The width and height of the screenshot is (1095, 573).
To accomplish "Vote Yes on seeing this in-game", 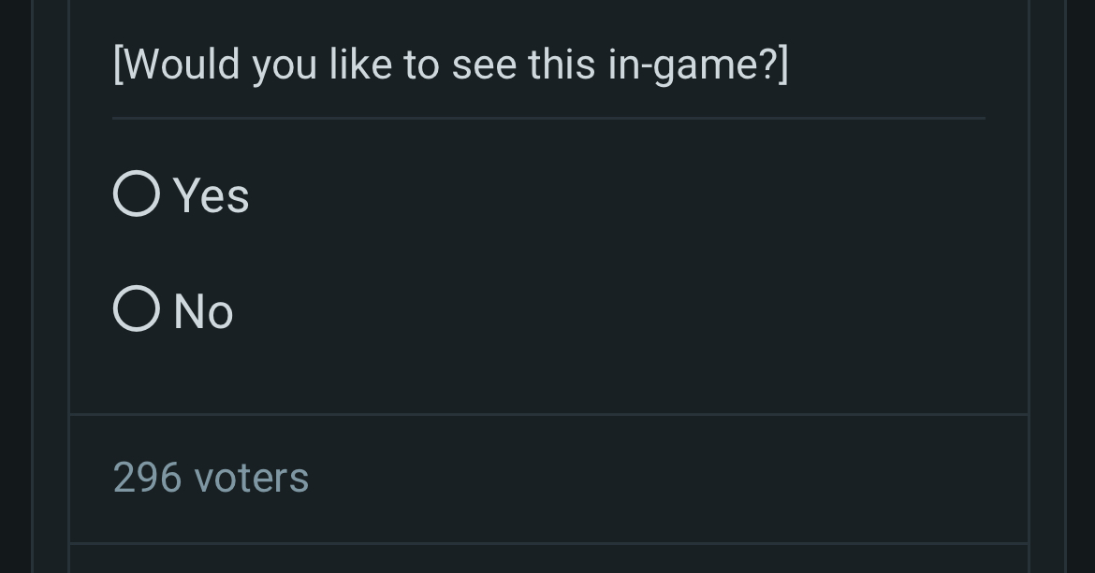I will click(137, 194).
